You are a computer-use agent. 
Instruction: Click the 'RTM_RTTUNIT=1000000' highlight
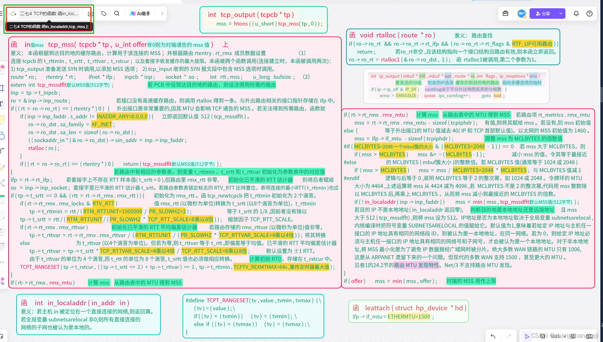coord(113,211)
